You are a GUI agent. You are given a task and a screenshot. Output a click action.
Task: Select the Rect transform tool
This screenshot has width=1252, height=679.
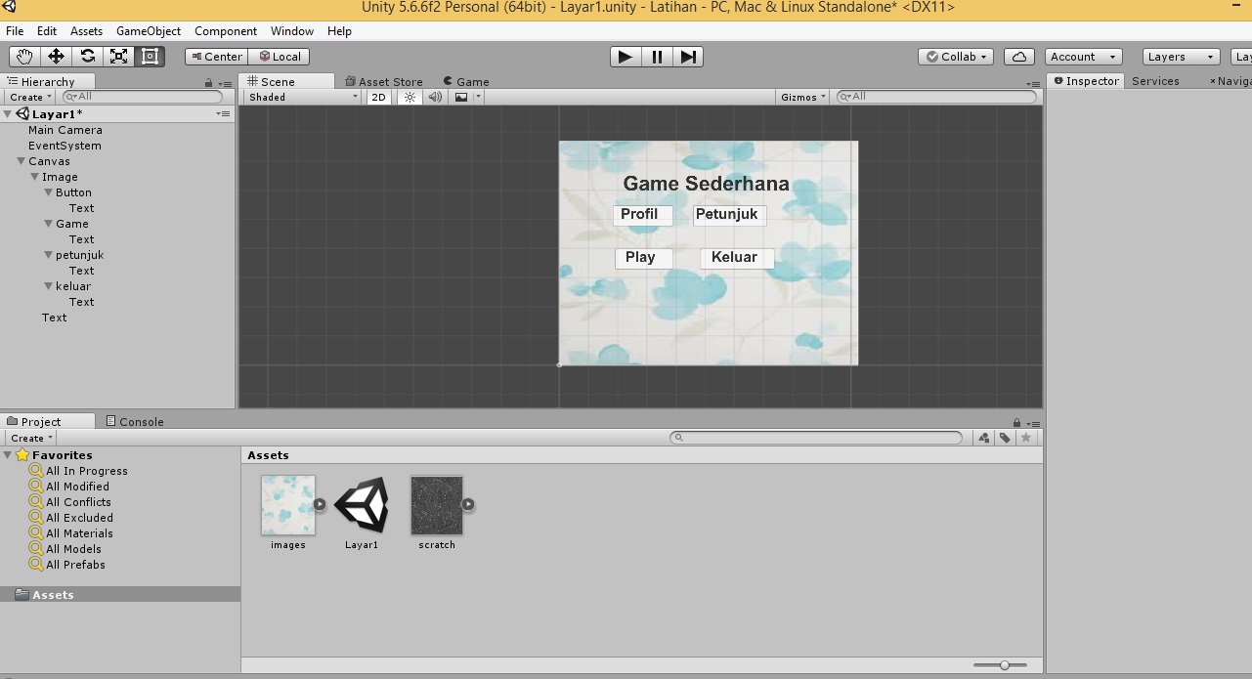pyautogui.click(x=149, y=56)
